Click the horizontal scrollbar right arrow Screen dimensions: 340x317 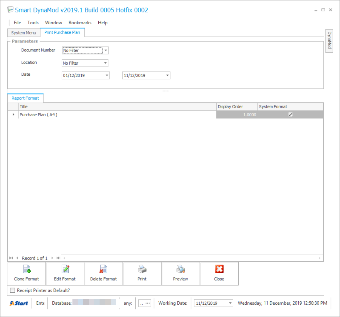pyautogui.click(x=319, y=258)
